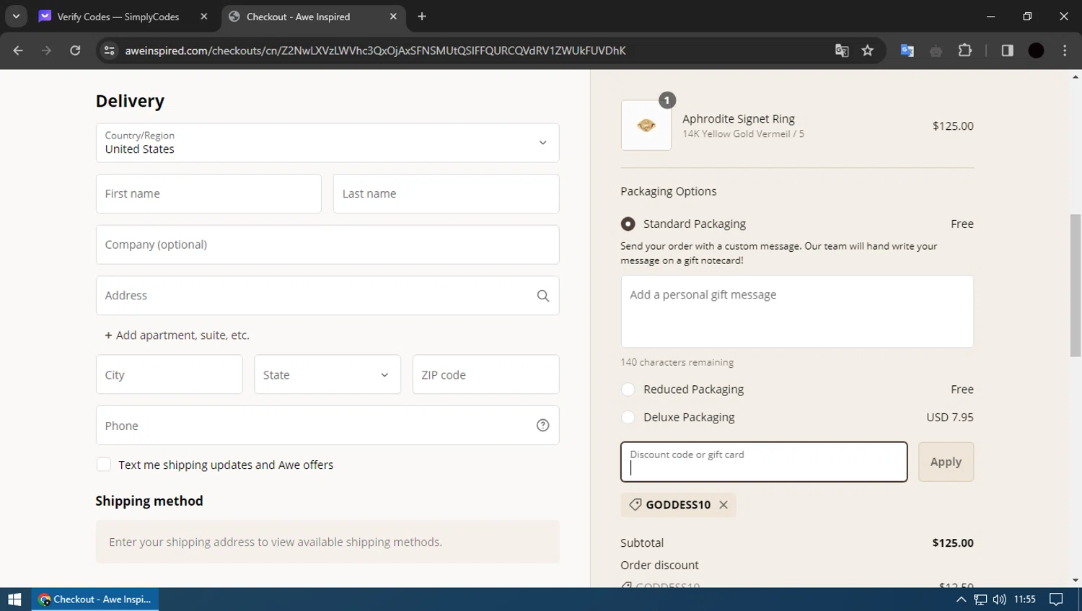Remove the GODDESS10 discount code
Image resolution: width=1082 pixels, height=611 pixels.
pos(723,505)
